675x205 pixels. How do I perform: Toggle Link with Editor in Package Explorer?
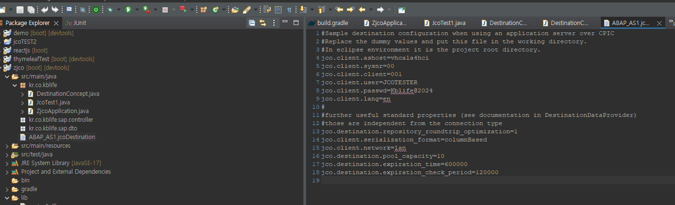(263, 23)
